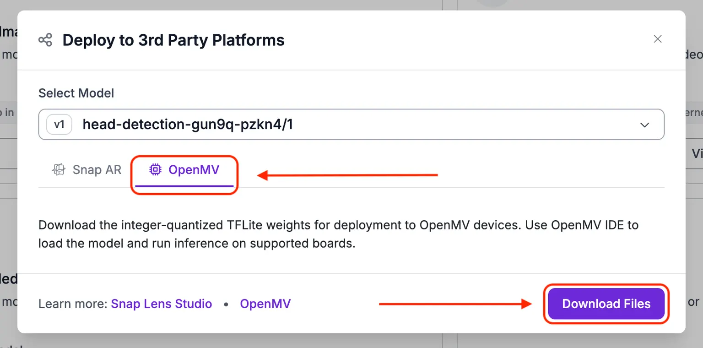
Task: Click the red arrow pointing at OpenMV tab
Action: pos(347,175)
